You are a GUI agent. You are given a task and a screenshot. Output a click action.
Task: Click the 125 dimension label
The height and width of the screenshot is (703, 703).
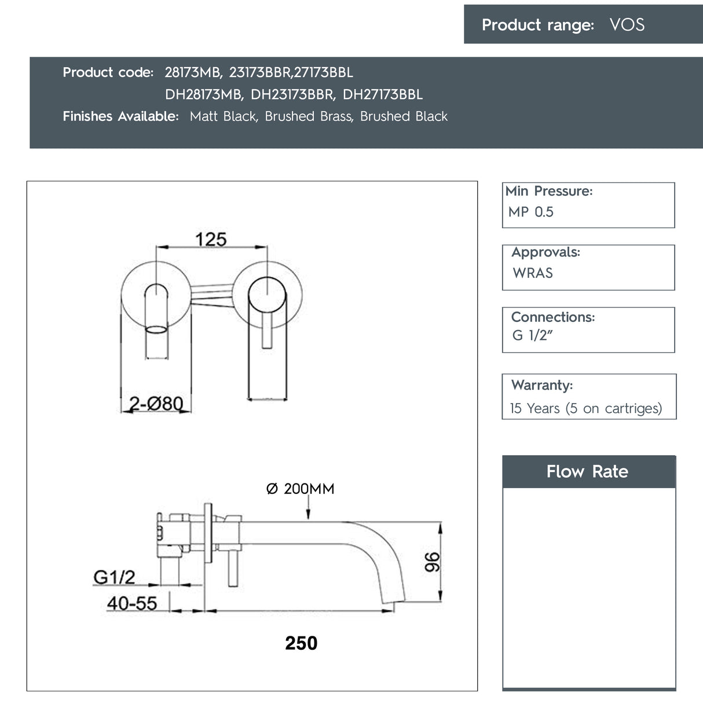(211, 239)
